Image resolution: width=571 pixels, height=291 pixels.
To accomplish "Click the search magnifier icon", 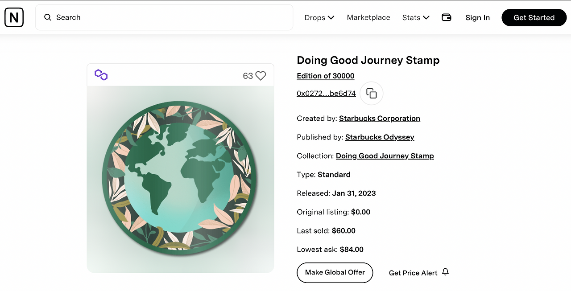I will click(48, 17).
